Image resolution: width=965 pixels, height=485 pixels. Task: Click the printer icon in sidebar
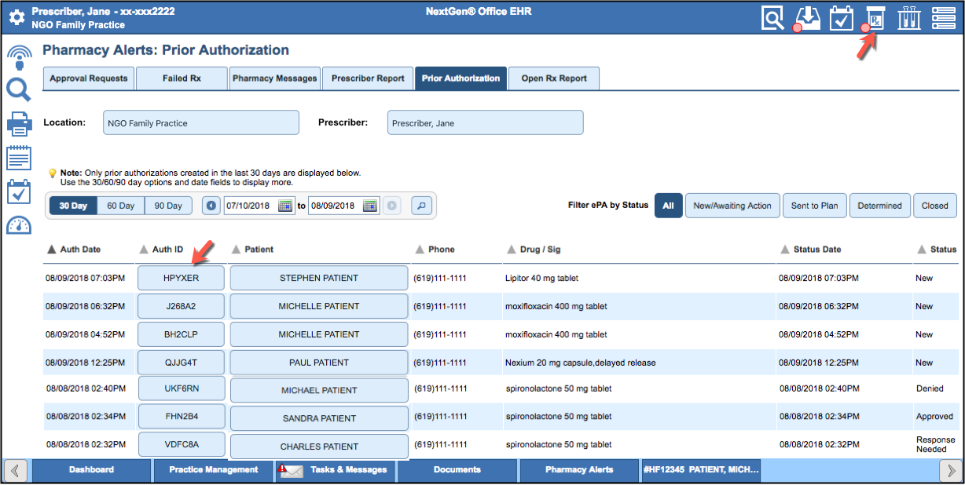(19, 124)
